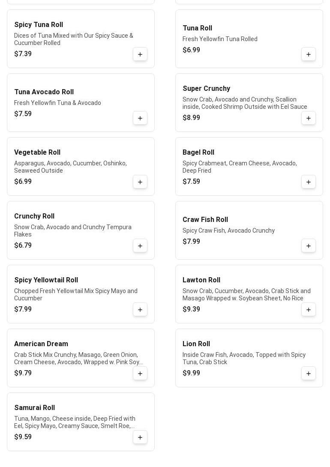Select the Vegetable Roll description

tap(70, 167)
